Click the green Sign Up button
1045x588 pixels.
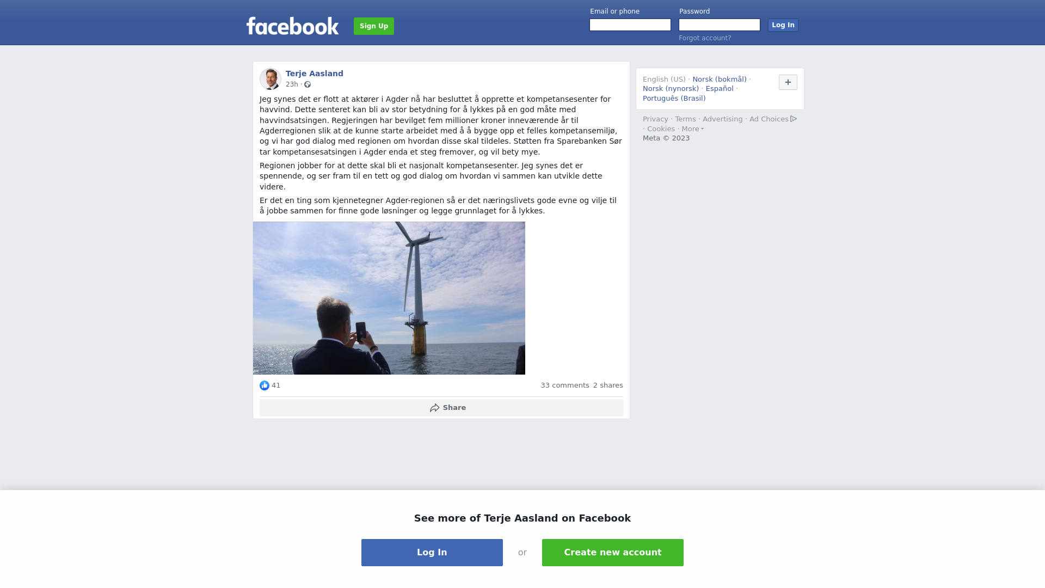(x=374, y=26)
